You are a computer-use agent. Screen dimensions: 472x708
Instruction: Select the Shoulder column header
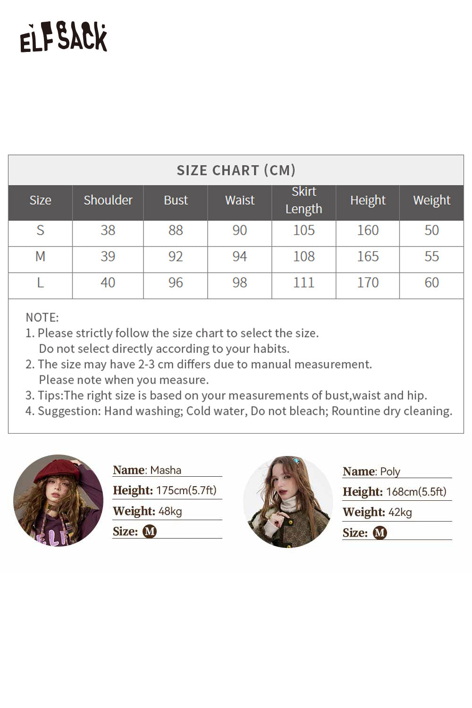[x=108, y=200]
